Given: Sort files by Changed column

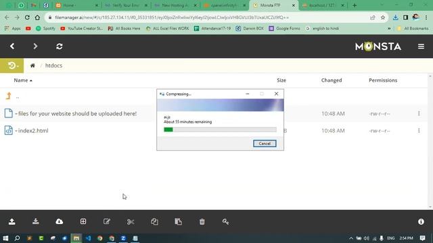Looking at the screenshot, I should [x=332, y=80].
